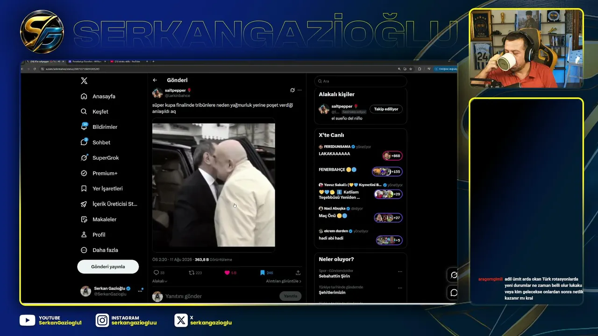Open a new browser tab
The height and width of the screenshot is (336, 598).
tap(153, 62)
